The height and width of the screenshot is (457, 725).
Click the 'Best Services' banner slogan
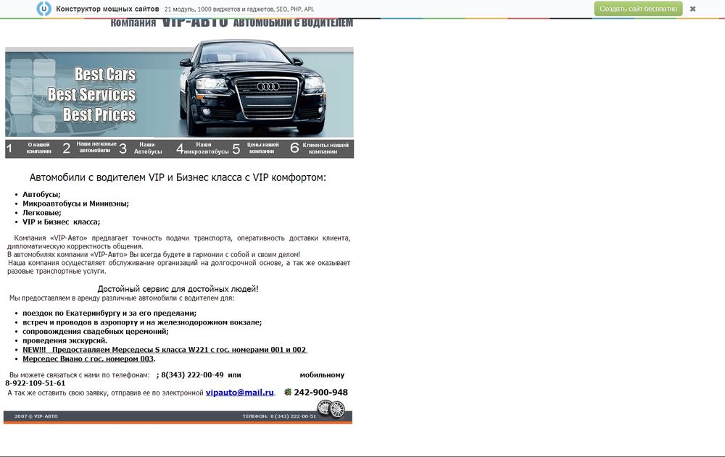click(x=91, y=94)
